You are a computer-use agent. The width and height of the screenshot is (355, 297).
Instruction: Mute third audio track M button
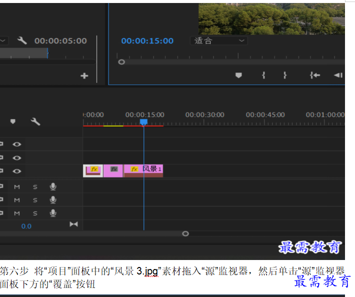tap(17, 213)
